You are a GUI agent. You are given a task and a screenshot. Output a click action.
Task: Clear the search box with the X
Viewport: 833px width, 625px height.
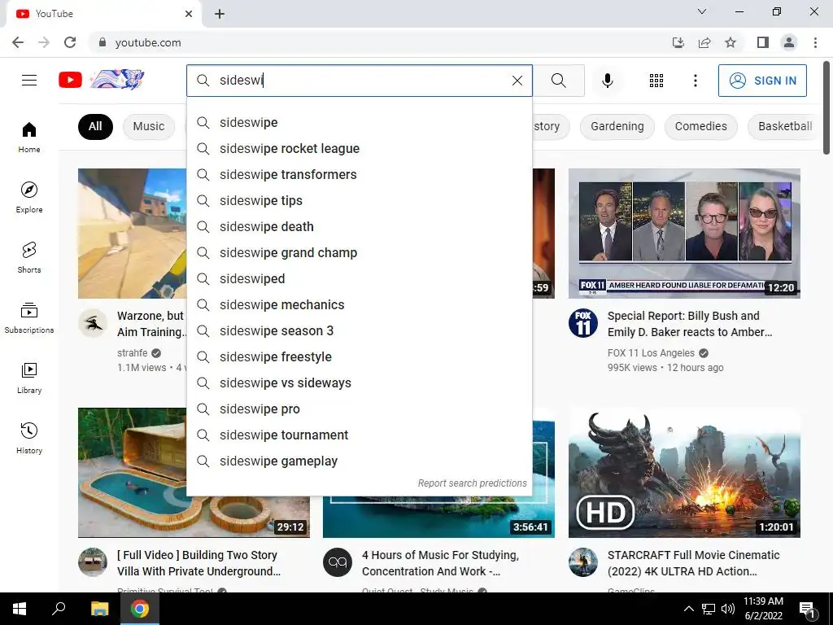tap(517, 81)
